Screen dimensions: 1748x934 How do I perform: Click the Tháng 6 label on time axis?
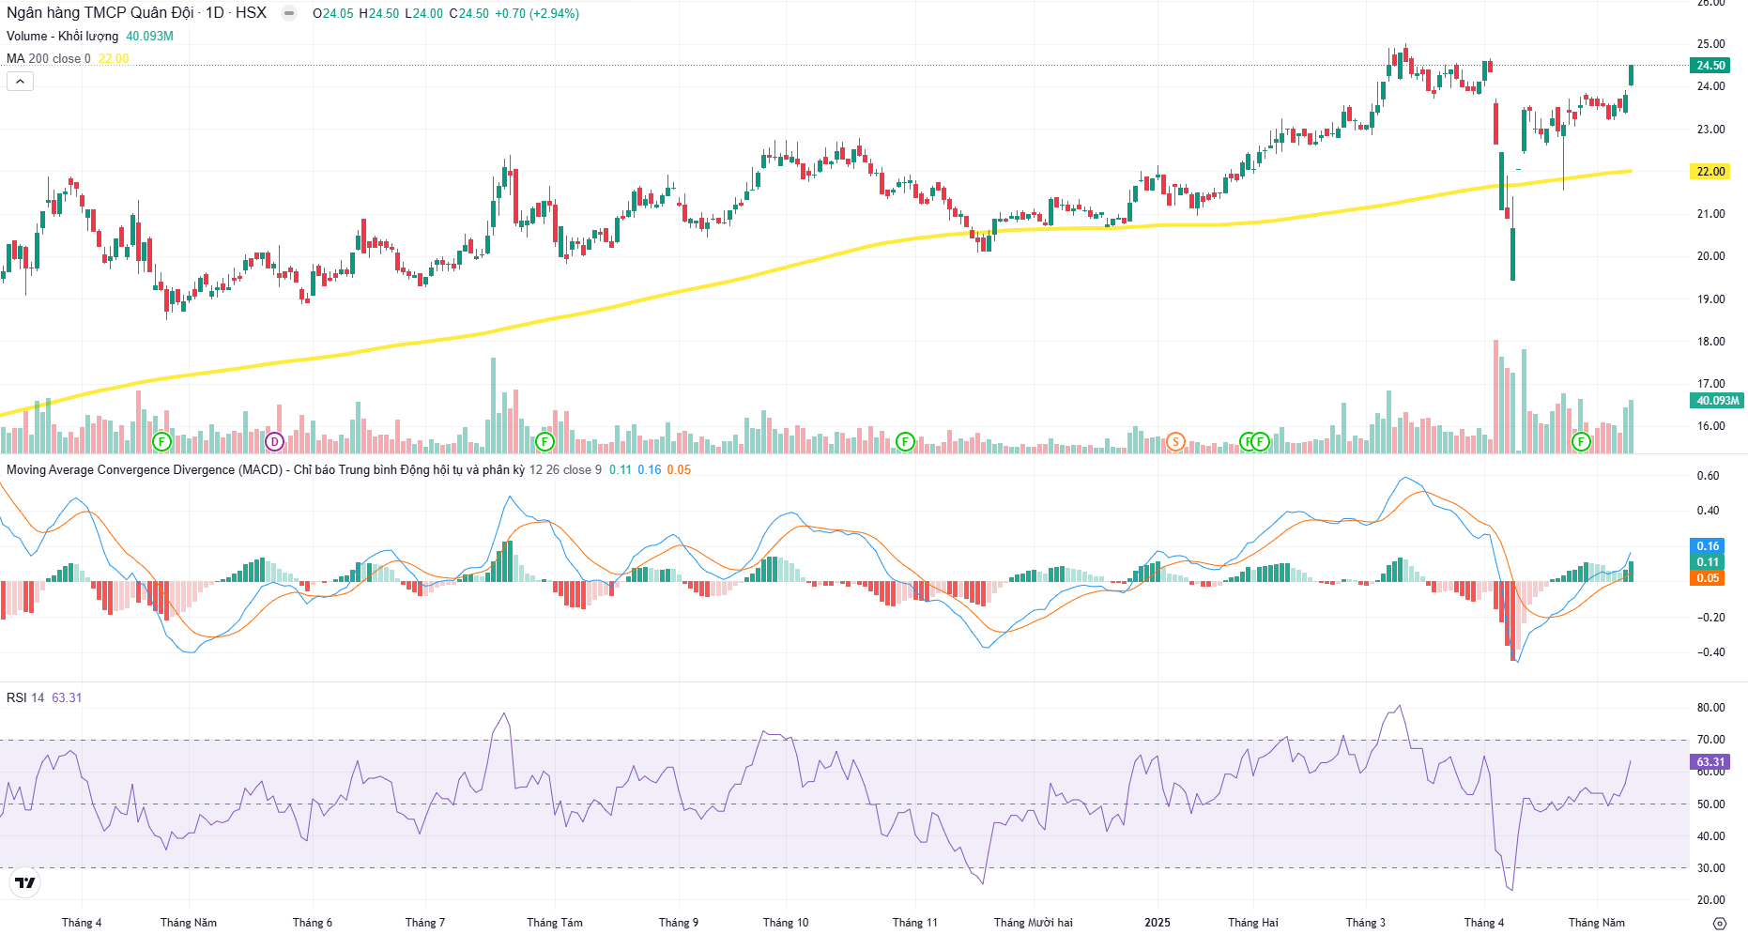pos(313,923)
